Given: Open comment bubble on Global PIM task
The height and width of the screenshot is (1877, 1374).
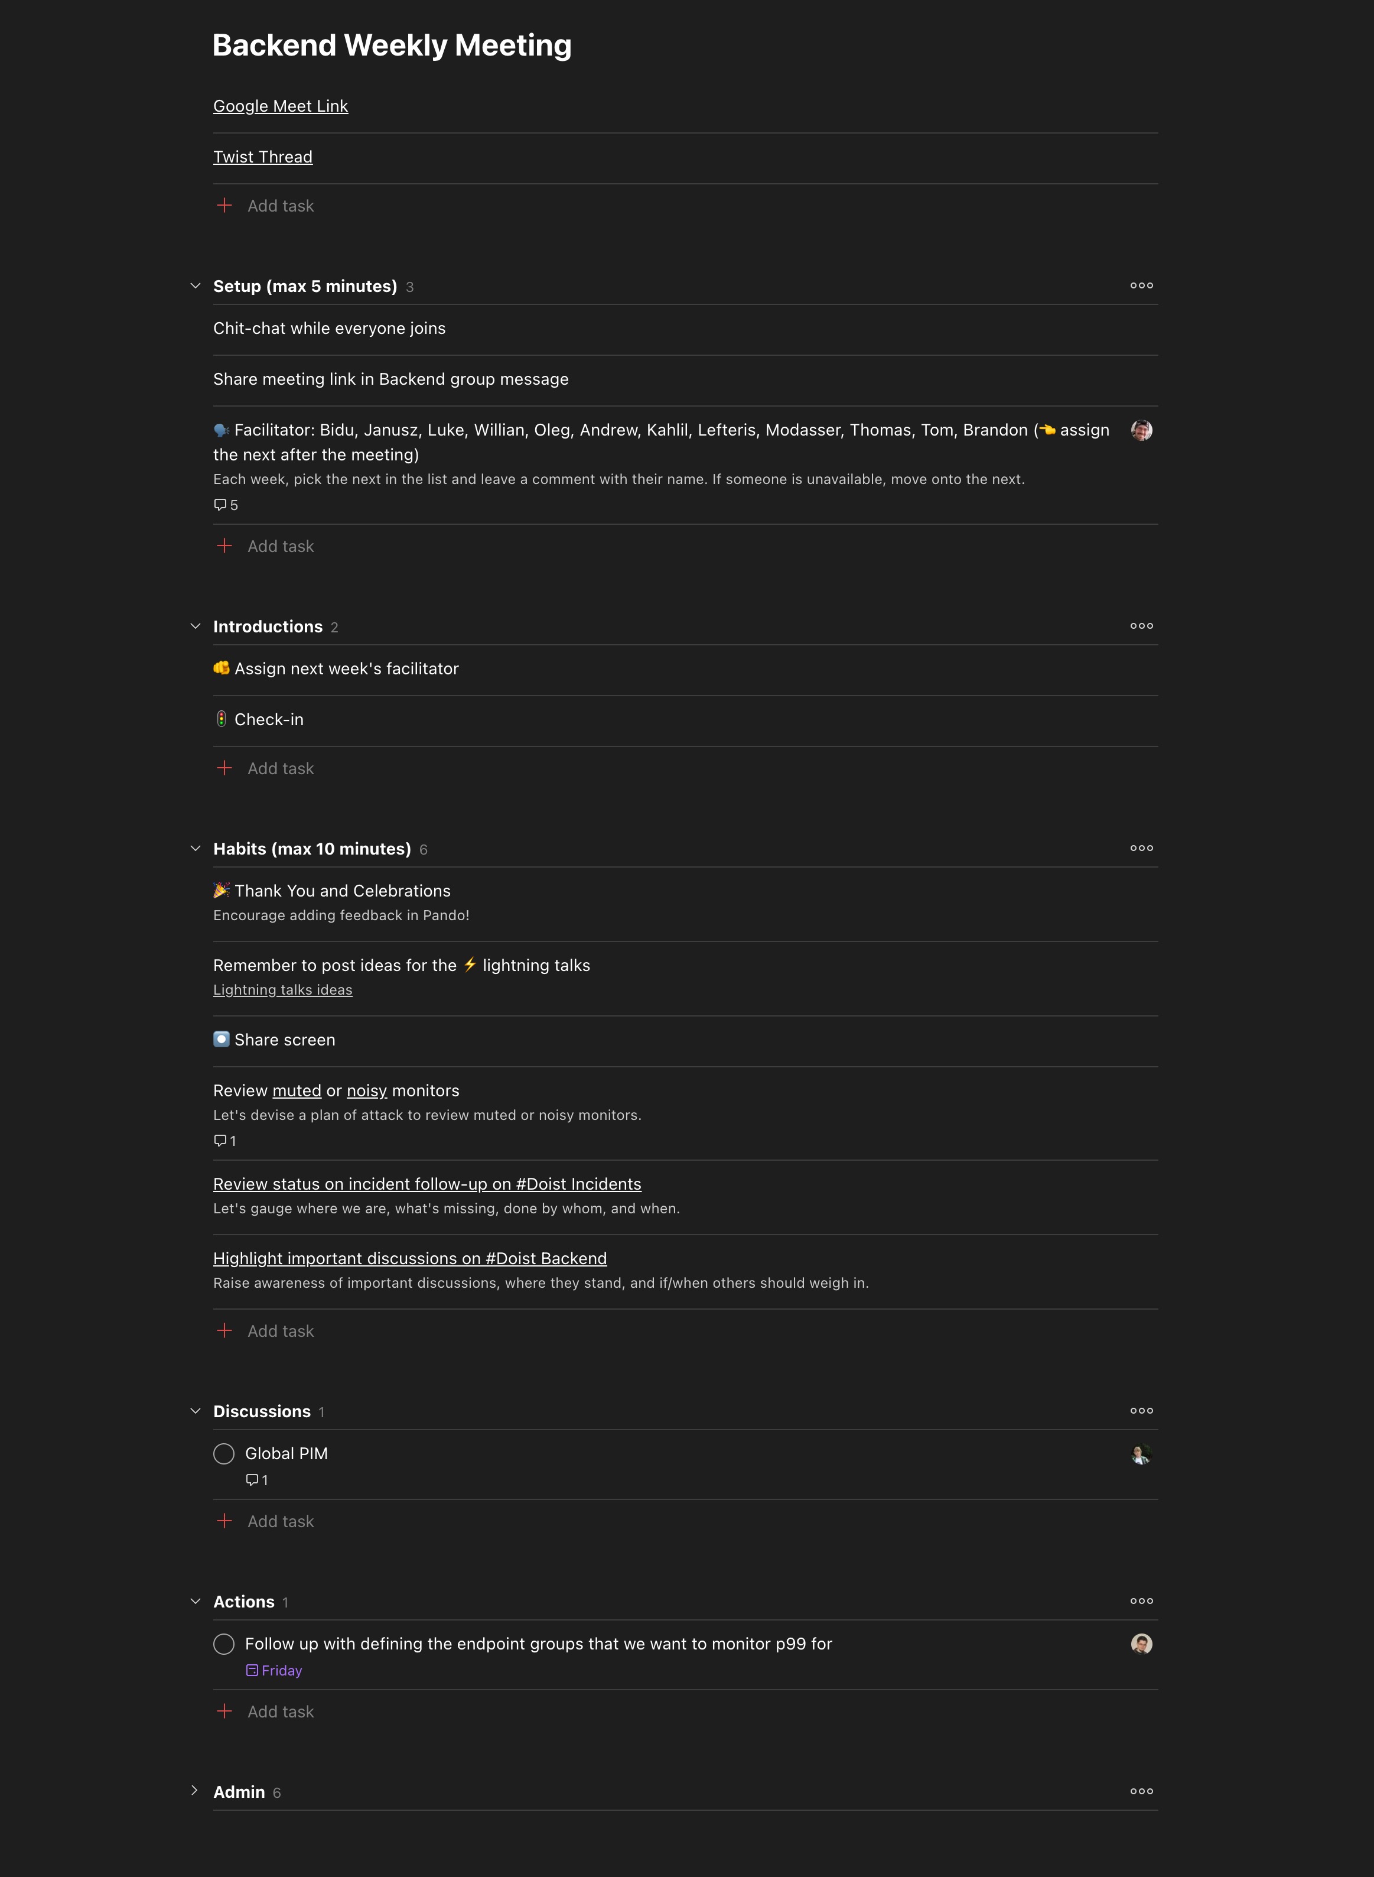Looking at the screenshot, I should (x=257, y=1480).
